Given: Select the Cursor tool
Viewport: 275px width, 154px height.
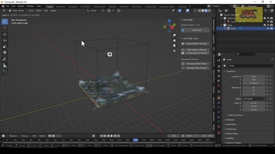Looking at the screenshot, I should [x=5, y=28].
